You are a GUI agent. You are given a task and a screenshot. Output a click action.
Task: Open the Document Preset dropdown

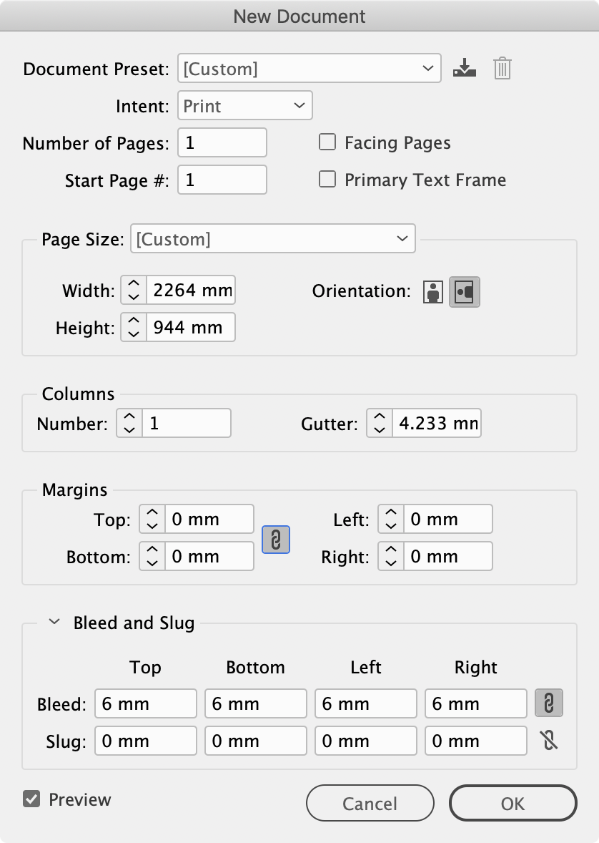click(x=309, y=68)
